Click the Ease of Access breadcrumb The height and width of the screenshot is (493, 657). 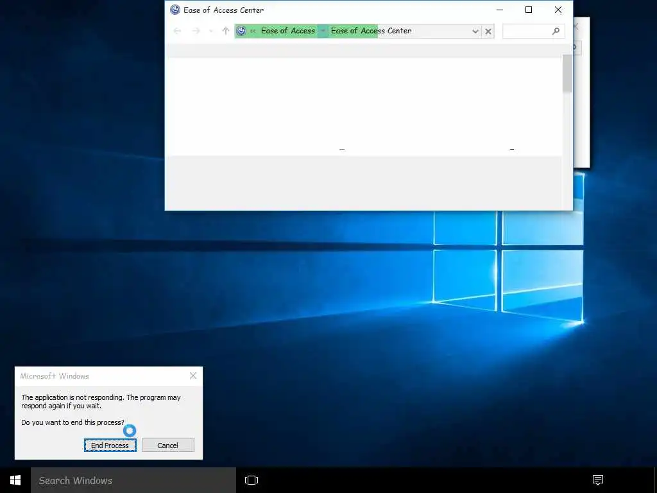288,31
